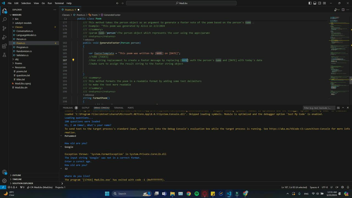
Task: Open the Explorer view in activity bar
Action: (4, 11)
